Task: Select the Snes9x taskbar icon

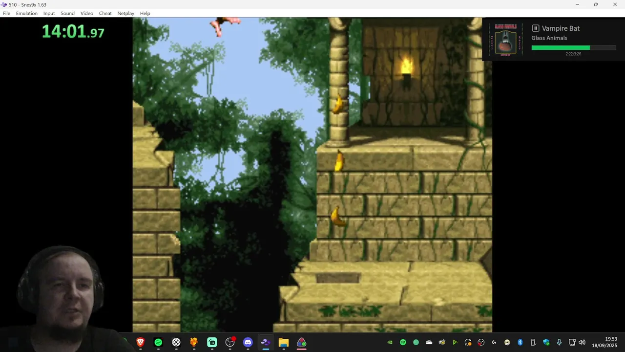Action: click(x=266, y=343)
